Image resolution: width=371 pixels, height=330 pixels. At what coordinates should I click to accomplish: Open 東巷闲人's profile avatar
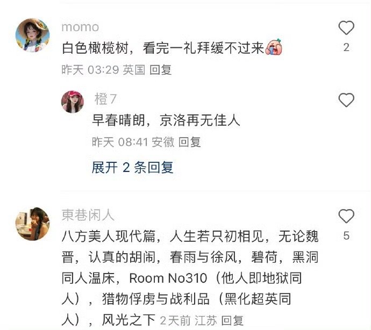click(32, 224)
